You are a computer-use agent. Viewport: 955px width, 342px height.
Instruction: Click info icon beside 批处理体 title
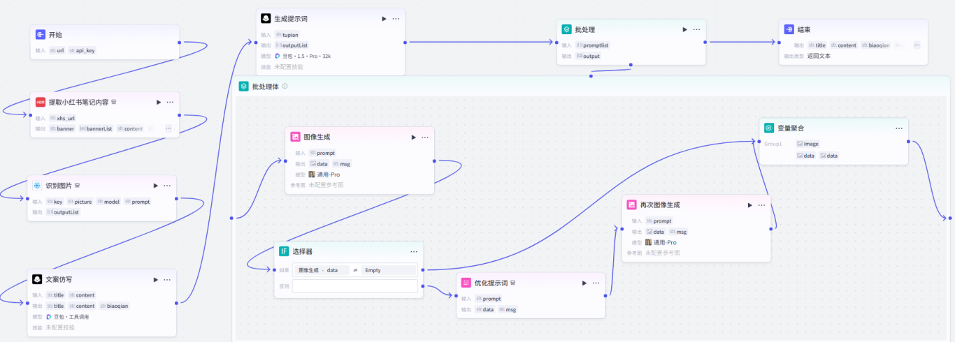[x=285, y=87]
